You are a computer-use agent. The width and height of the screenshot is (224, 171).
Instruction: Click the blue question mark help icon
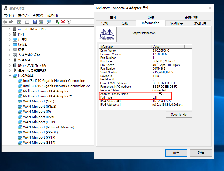coord(35,21)
